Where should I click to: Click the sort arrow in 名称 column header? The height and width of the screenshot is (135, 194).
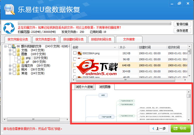coord(115,47)
